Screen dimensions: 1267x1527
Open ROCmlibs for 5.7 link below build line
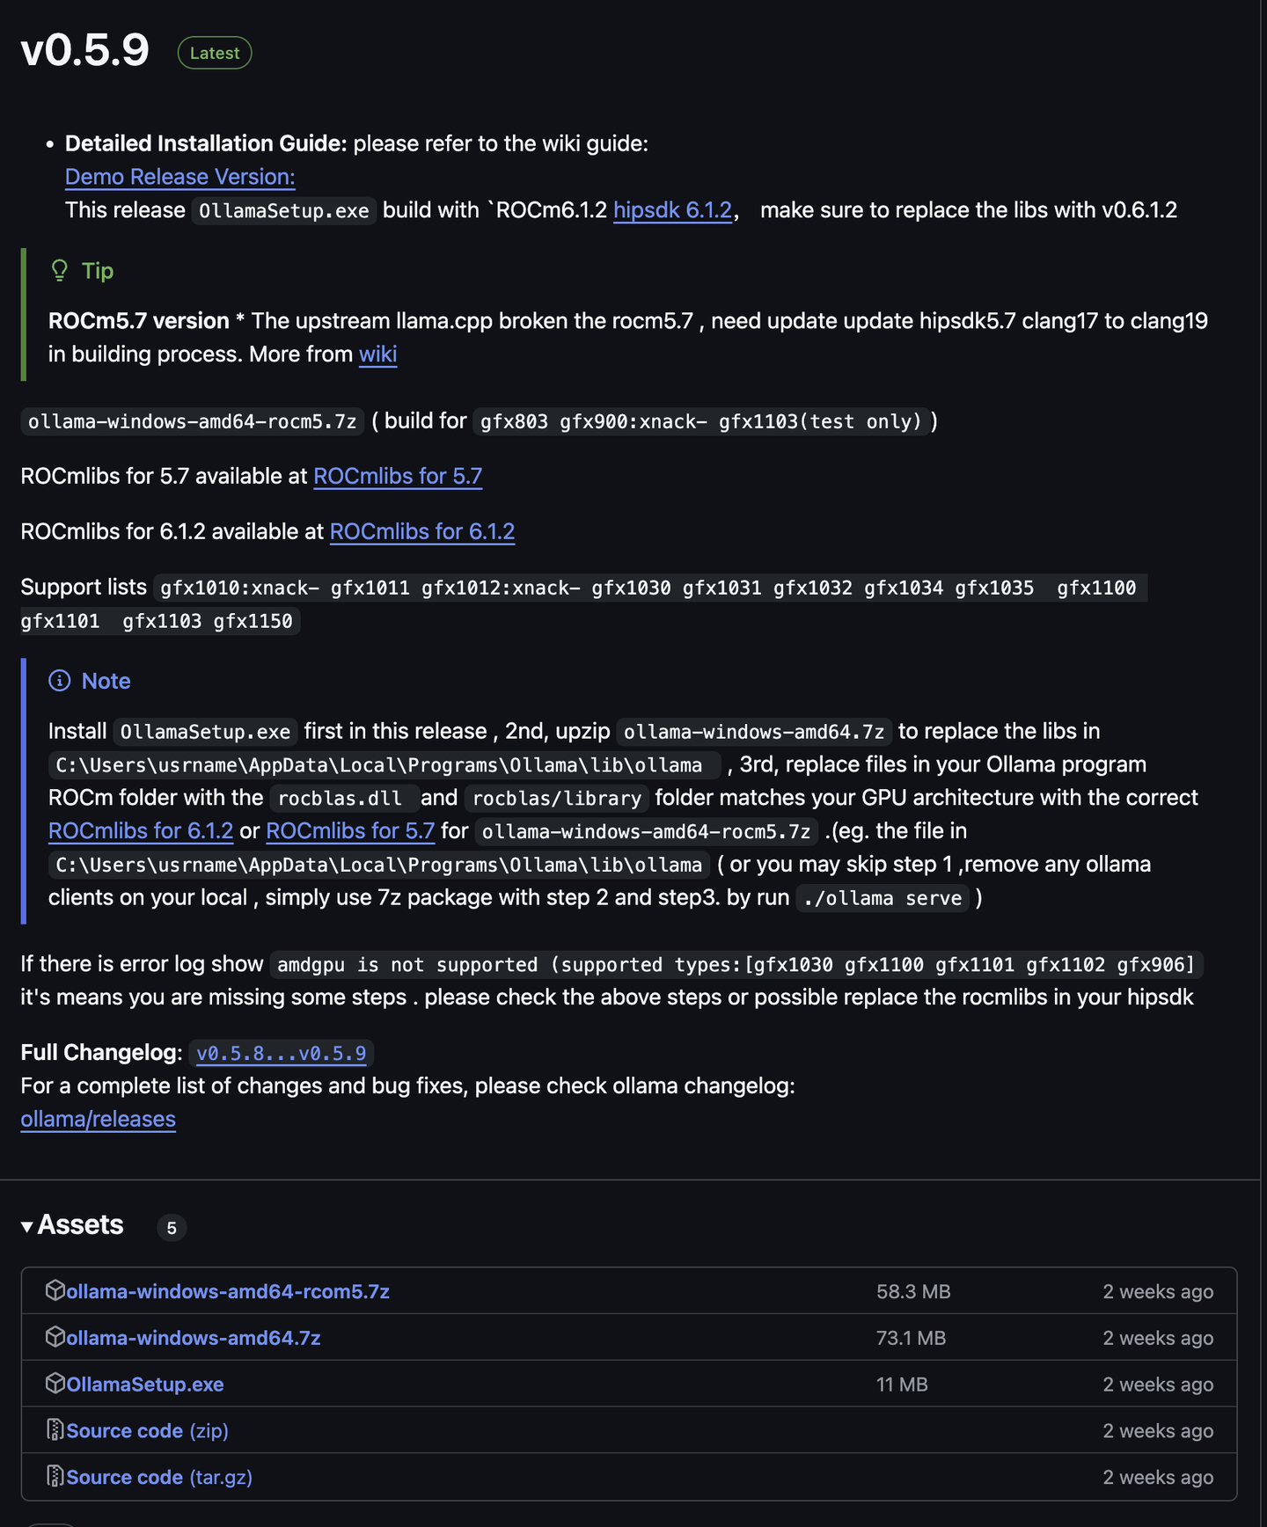(398, 476)
